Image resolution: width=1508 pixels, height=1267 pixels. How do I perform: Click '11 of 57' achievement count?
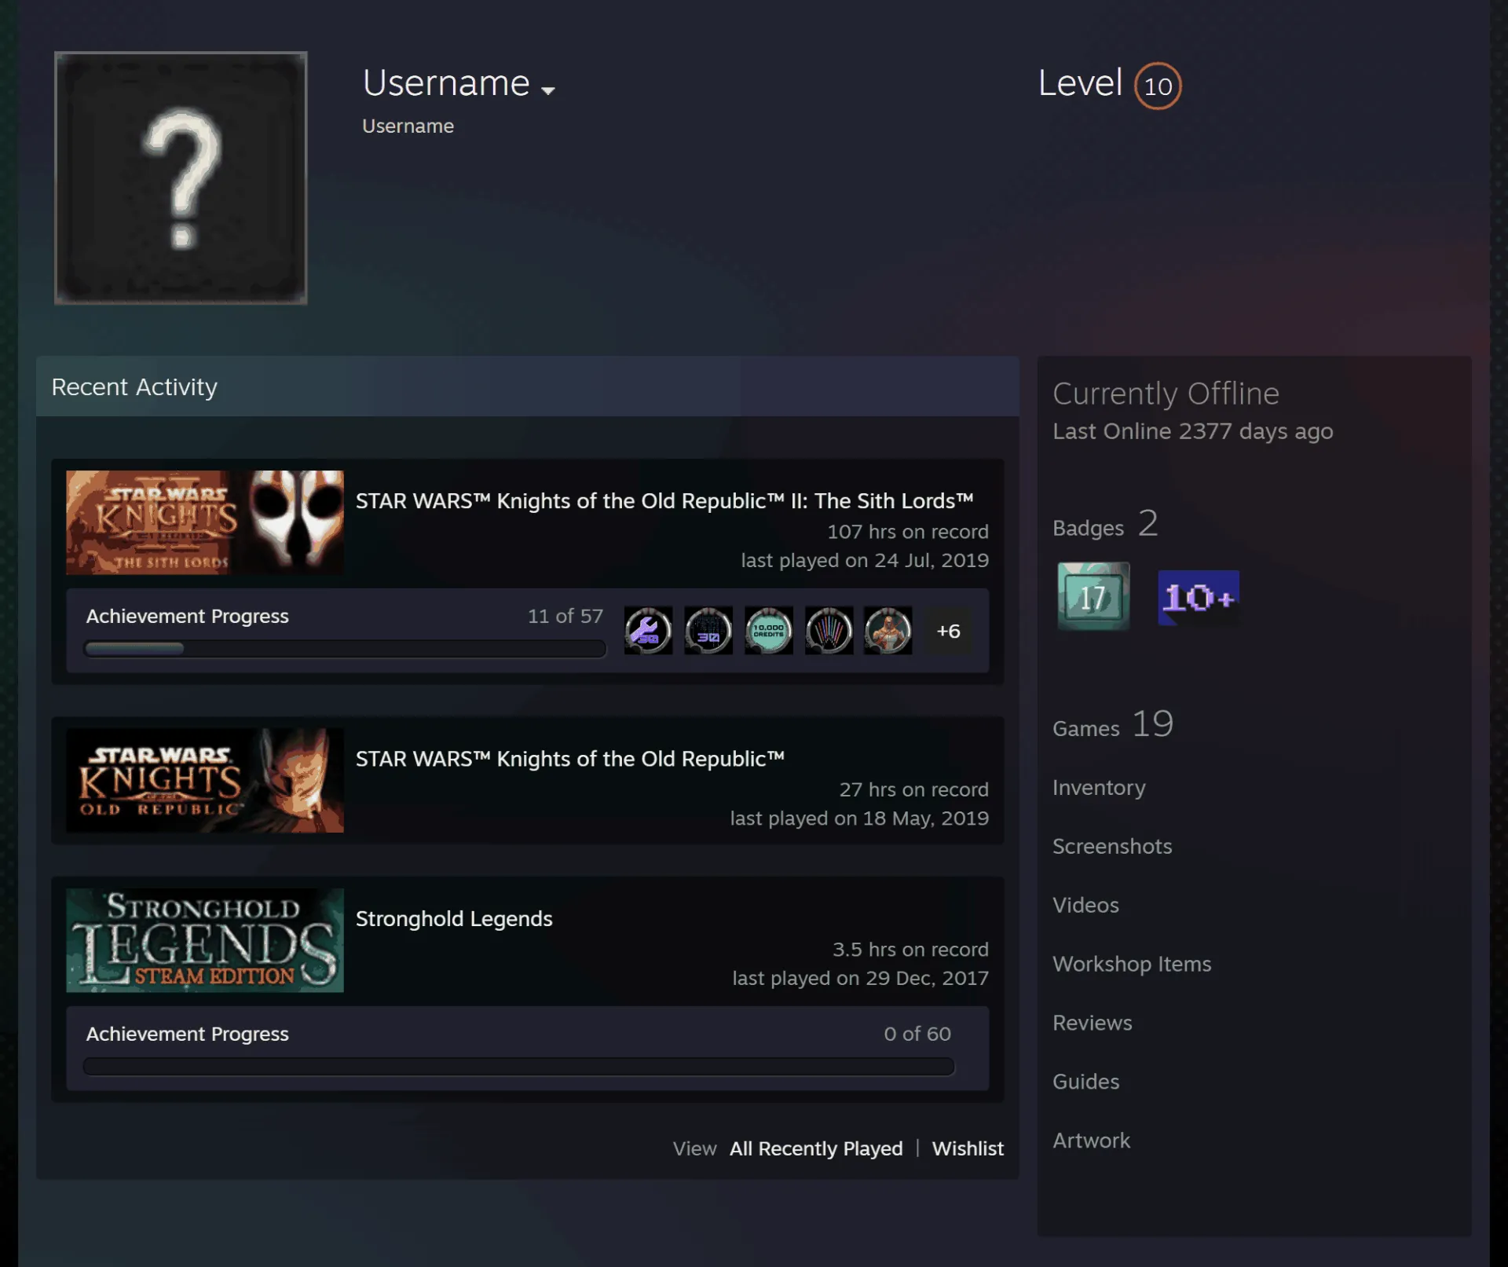(x=565, y=616)
